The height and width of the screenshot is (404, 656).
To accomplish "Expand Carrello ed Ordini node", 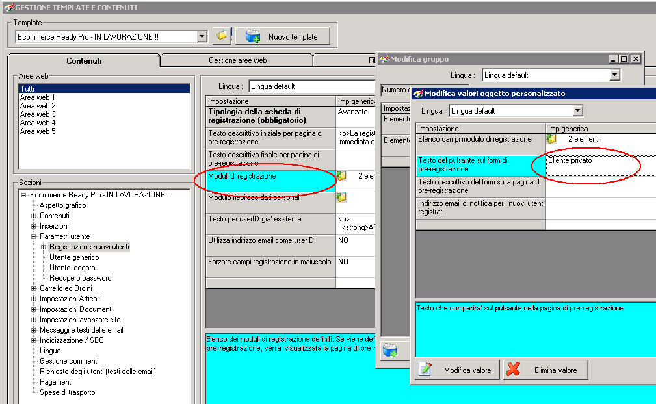I will [33, 288].
